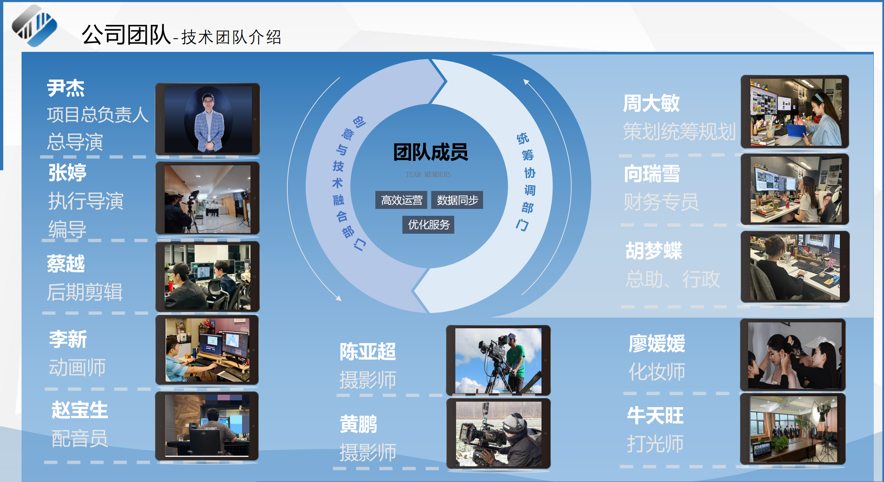Select 张婷's studio filming photo
The image size is (884, 482).
tap(208, 199)
